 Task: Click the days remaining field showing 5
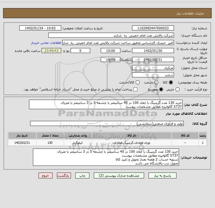80,51
